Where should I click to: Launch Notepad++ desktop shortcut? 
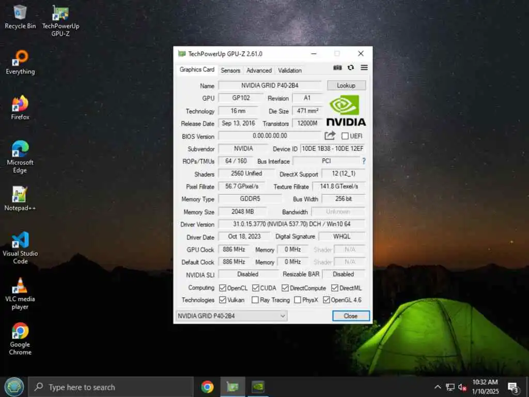coord(20,199)
